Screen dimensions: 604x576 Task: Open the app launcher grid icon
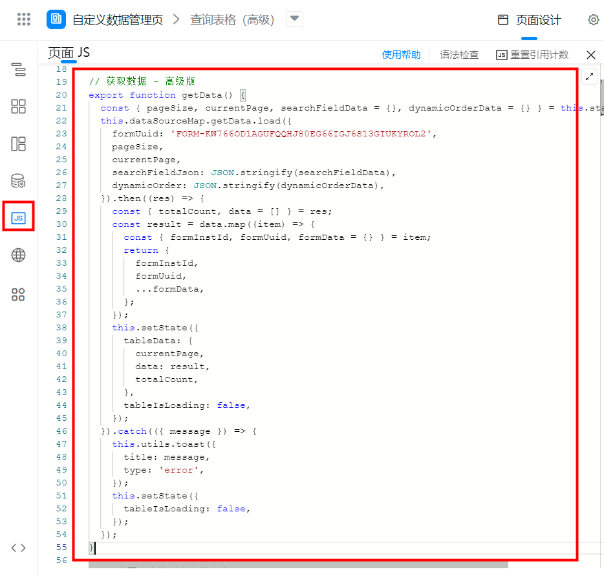click(24, 19)
